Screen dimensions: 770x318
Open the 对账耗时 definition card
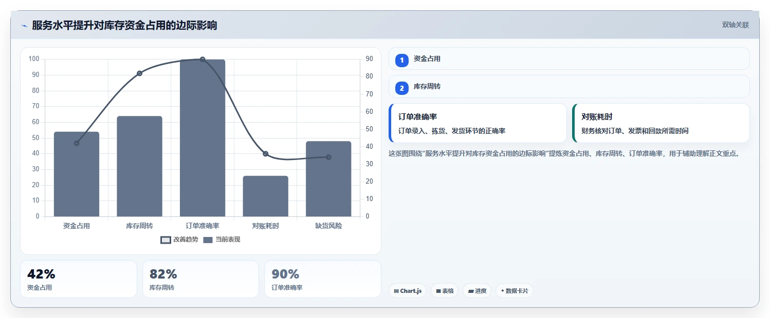661,123
